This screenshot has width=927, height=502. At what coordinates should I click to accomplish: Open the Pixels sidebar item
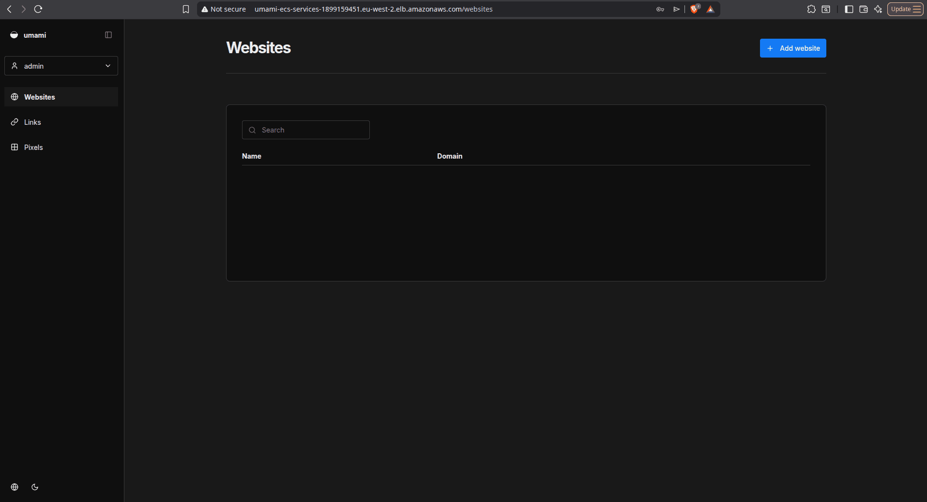(61, 147)
